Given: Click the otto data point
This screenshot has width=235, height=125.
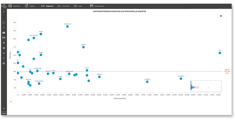Looking at the screenshot, I should (x=220, y=53).
